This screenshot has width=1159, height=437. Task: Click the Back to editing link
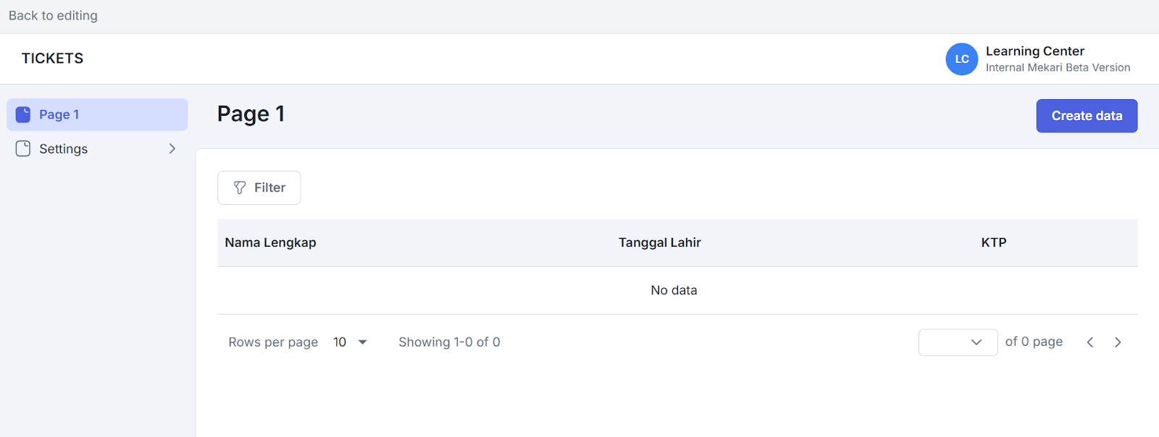[53, 16]
